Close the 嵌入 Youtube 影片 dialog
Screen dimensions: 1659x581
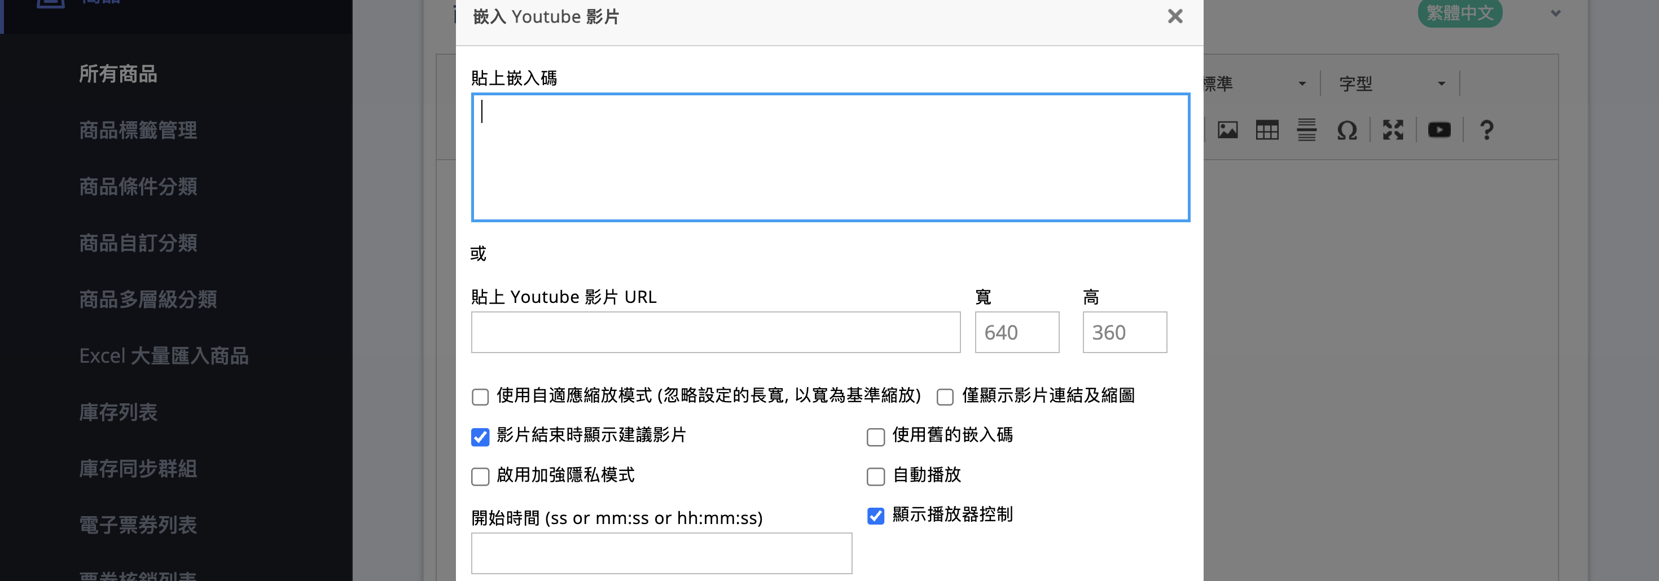pos(1175,16)
